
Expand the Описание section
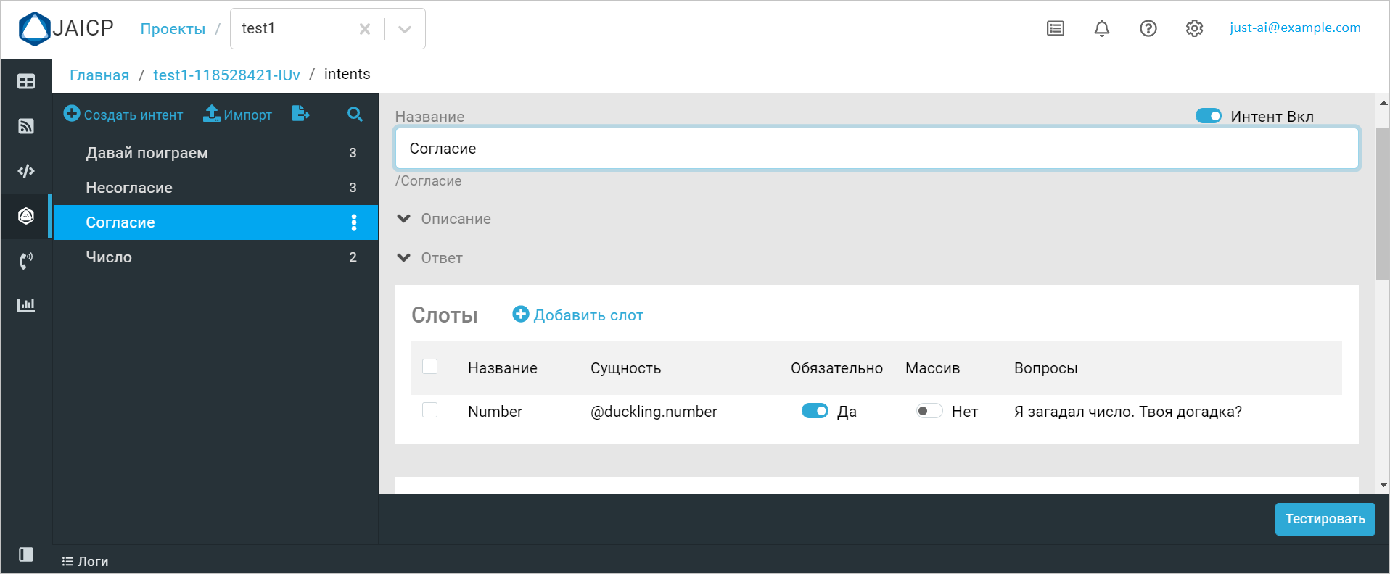tap(444, 219)
